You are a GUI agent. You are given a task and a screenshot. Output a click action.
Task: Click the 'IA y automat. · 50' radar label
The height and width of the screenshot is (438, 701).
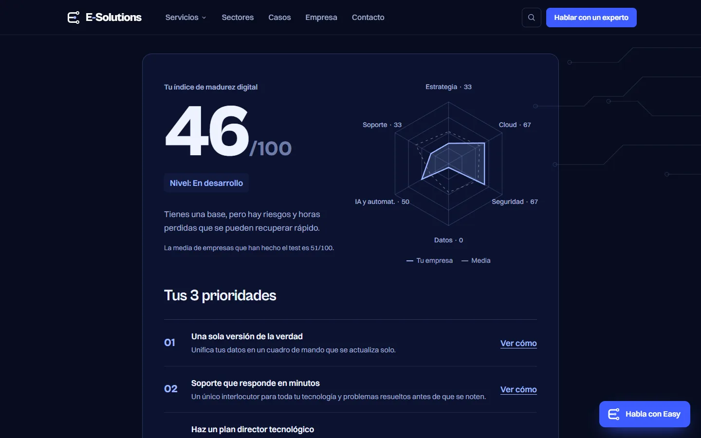coord(382,201)
